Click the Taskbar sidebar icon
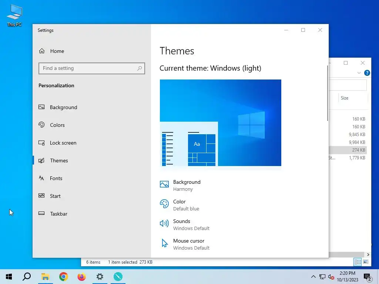Screen dimensions: 379x284 41,213
